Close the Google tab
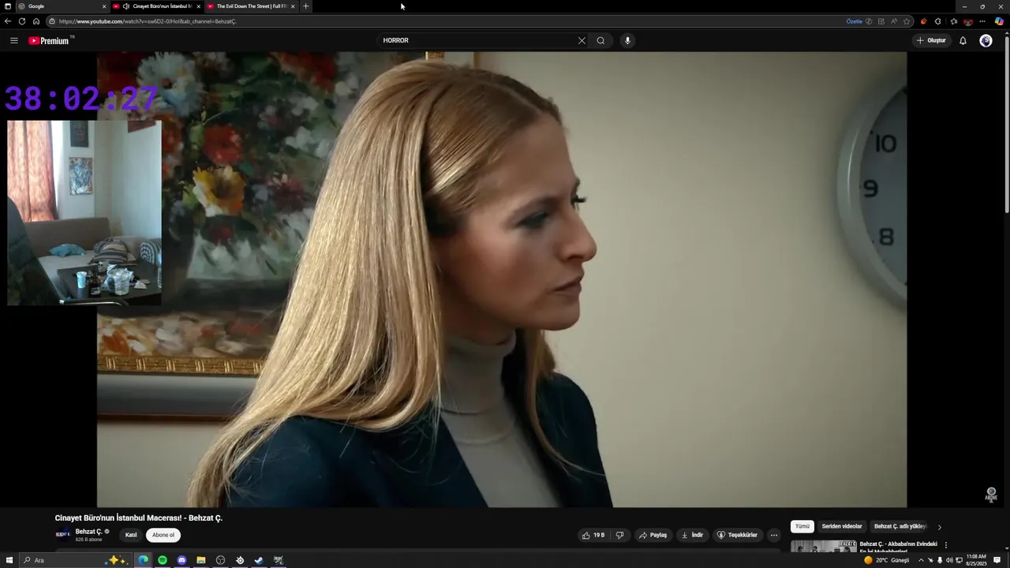Screen dimensions: 1010x568 (104, 6)
